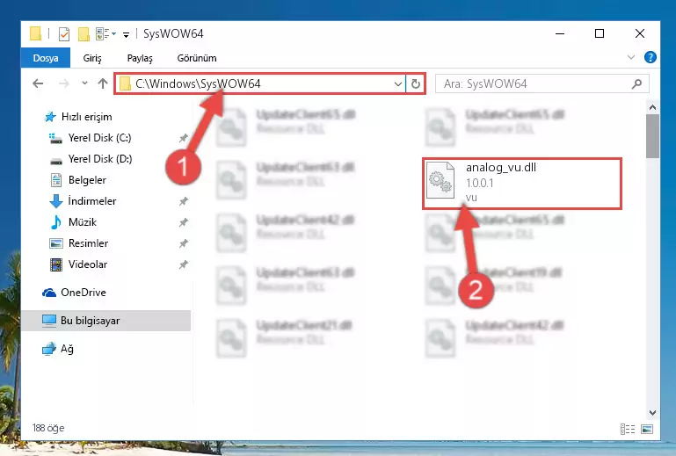
Task: Maximize the SysWOW64 window
Action: coord(600,33)
